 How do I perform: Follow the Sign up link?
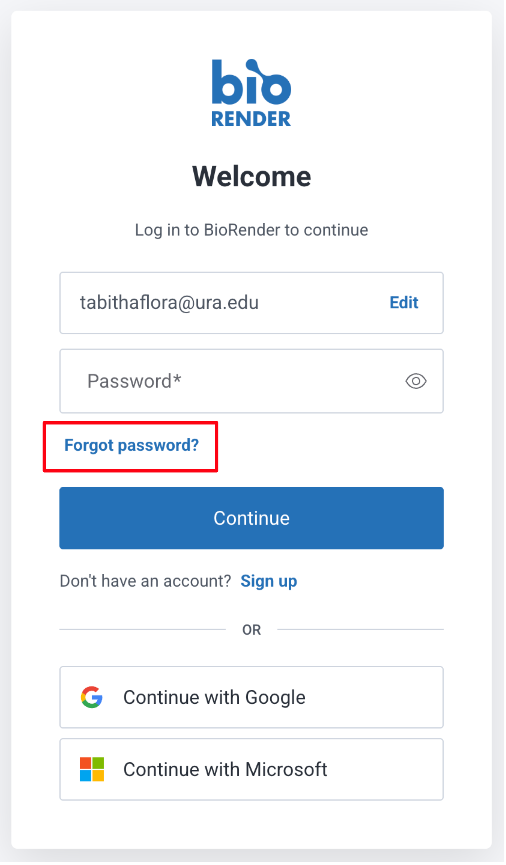pos(268,581)
